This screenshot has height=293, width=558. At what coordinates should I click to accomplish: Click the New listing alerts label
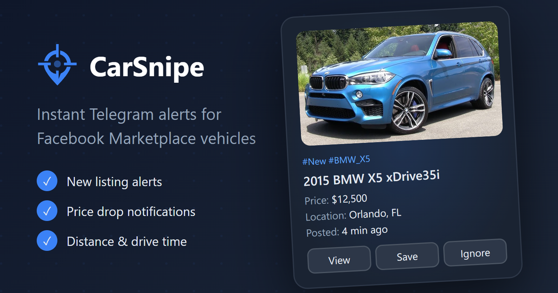(x=114, y=181)
